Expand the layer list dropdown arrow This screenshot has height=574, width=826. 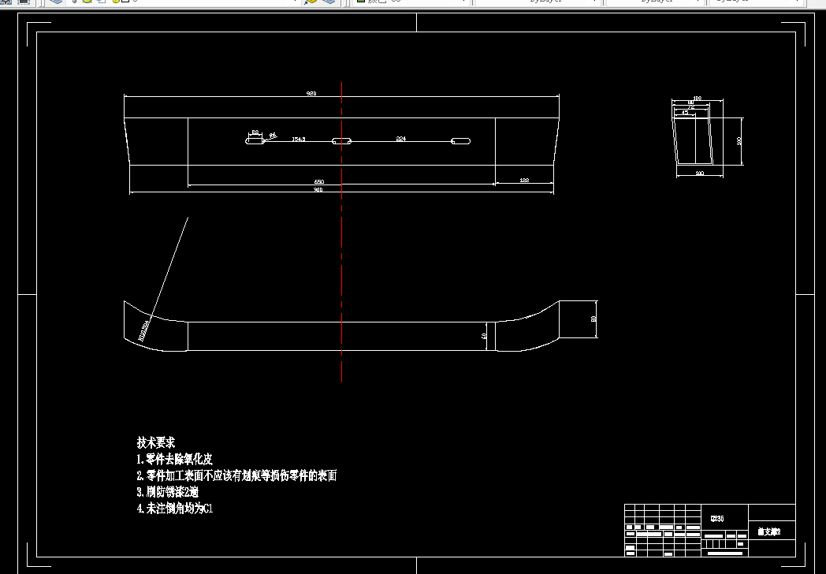click(x=295, y=2)
